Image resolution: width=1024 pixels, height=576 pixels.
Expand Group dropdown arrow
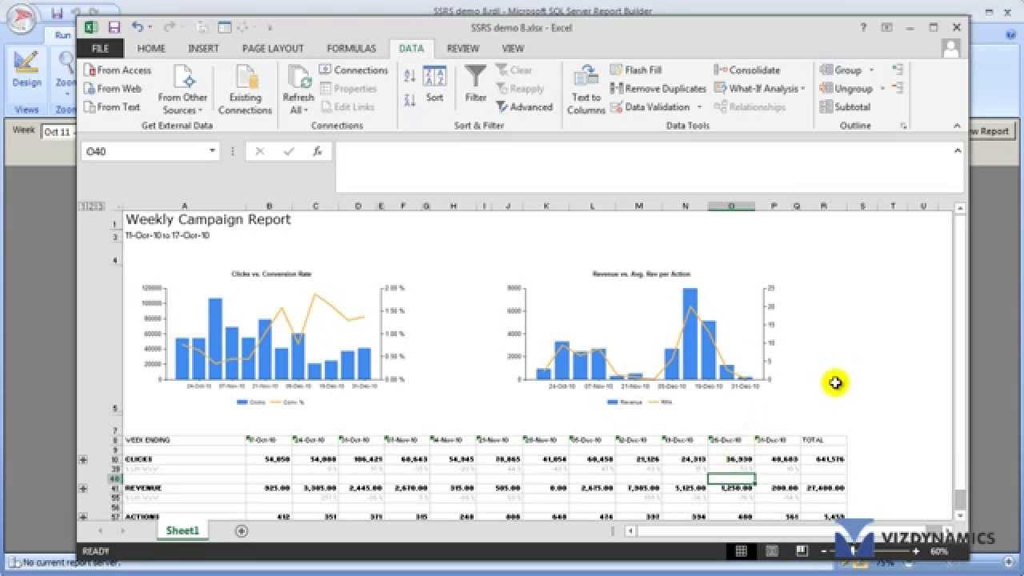872,70
